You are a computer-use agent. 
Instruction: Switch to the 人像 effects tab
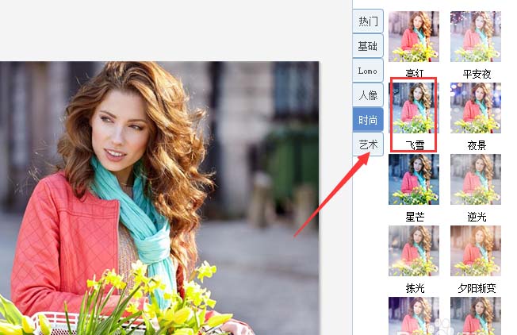(368, 95)
